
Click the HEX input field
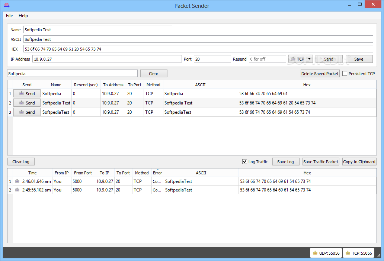198,49
